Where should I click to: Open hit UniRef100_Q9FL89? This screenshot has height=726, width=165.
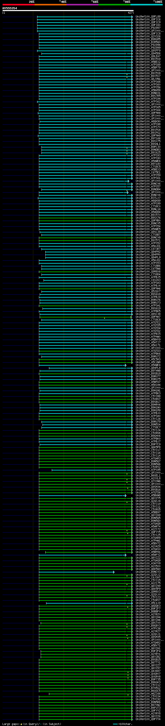pyautogui.click(x=148, y=17)
